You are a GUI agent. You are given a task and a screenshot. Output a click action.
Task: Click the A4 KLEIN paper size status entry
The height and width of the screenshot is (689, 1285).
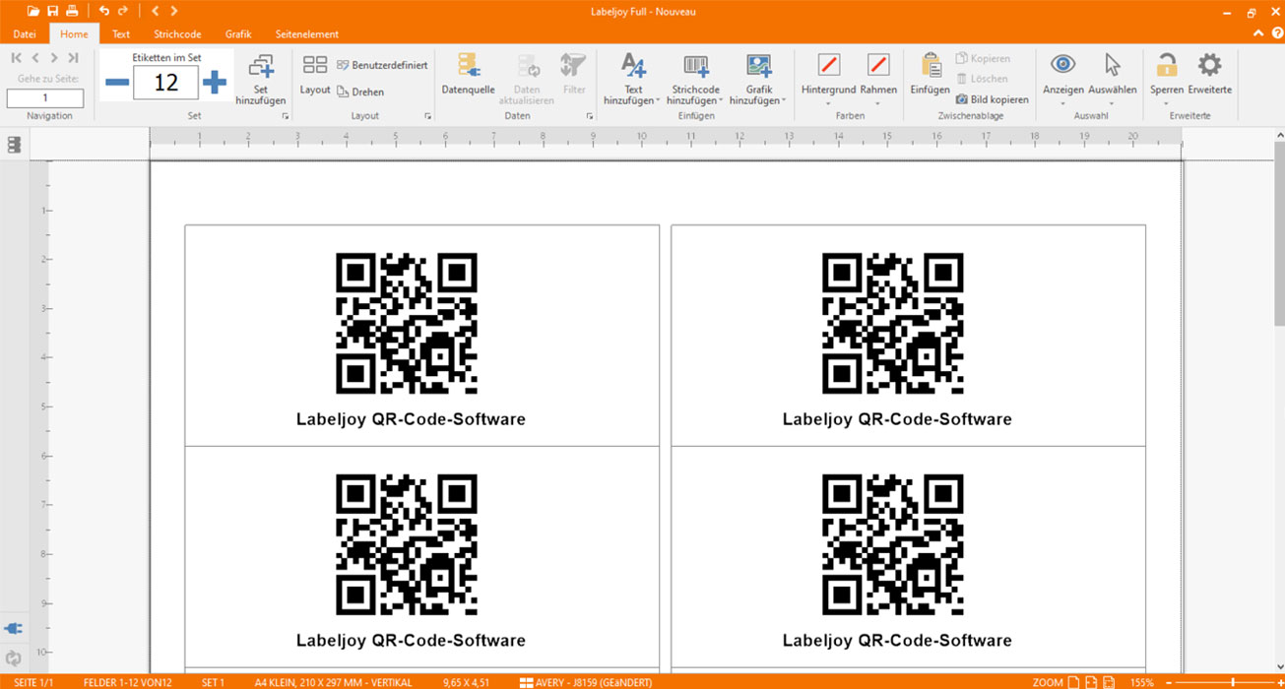(x=334, y=681)
